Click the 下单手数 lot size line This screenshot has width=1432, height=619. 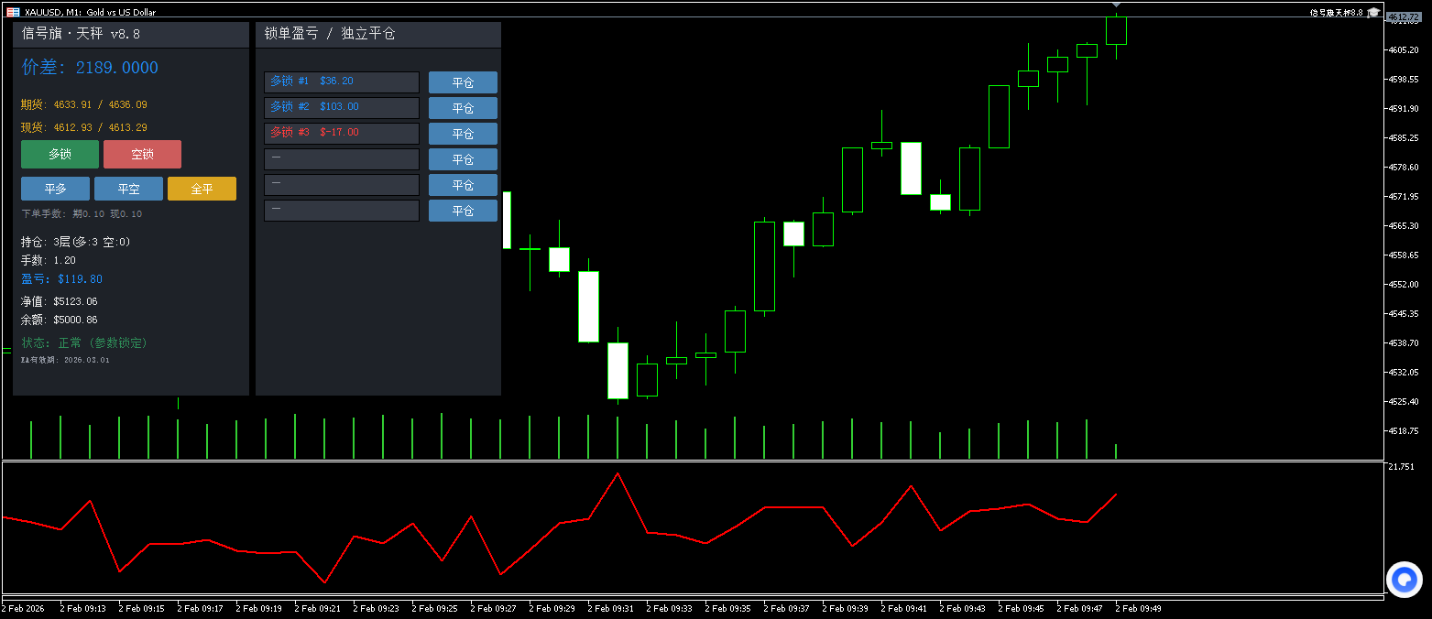click(x=82, y=213)
